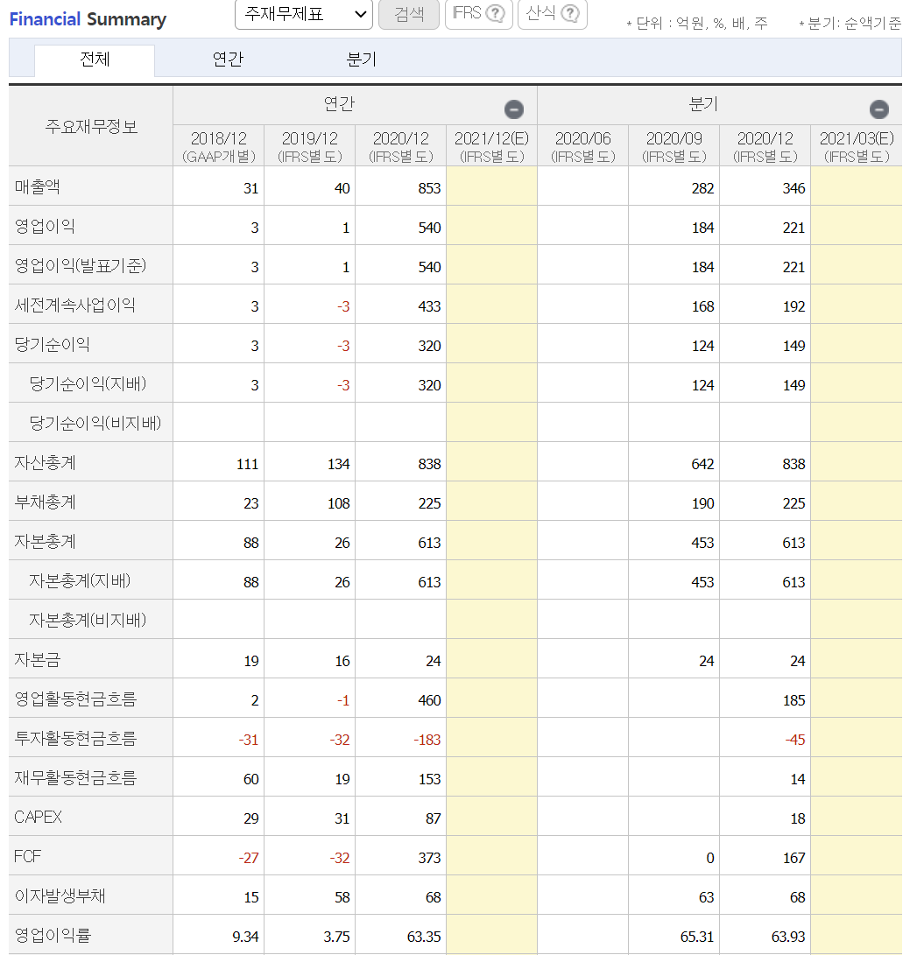The height and width of the screenshot is (955, 924).
Task: Click the 642 total assets value for 2020/09
Action: [702, 465]
